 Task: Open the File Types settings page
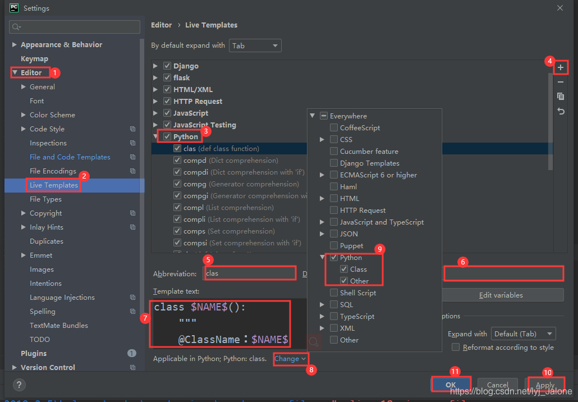pos(45,199)
